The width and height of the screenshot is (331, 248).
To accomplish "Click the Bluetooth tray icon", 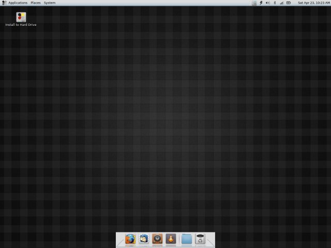I will point(275,3).
